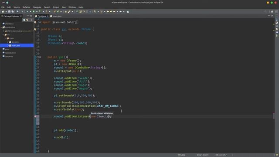Click the Open Type toolbar icon
The image size is (279, 157).
point(66,12)
